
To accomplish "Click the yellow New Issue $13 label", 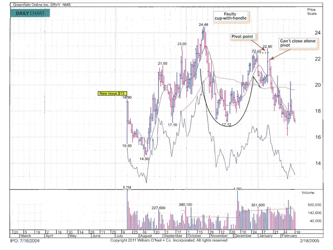I will pos(112,93).
